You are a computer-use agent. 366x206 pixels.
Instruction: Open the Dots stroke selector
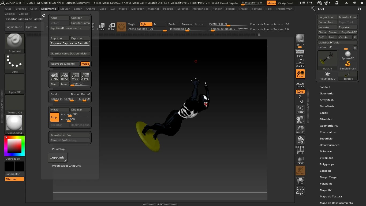[14, 64]
